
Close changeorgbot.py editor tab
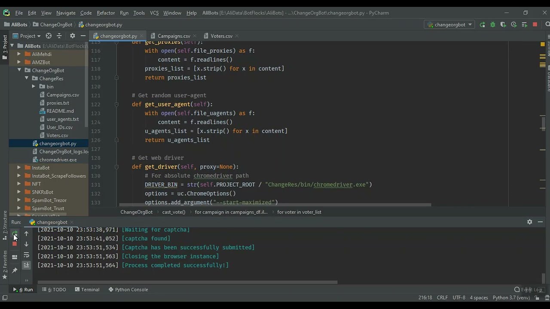click(141, 36)
